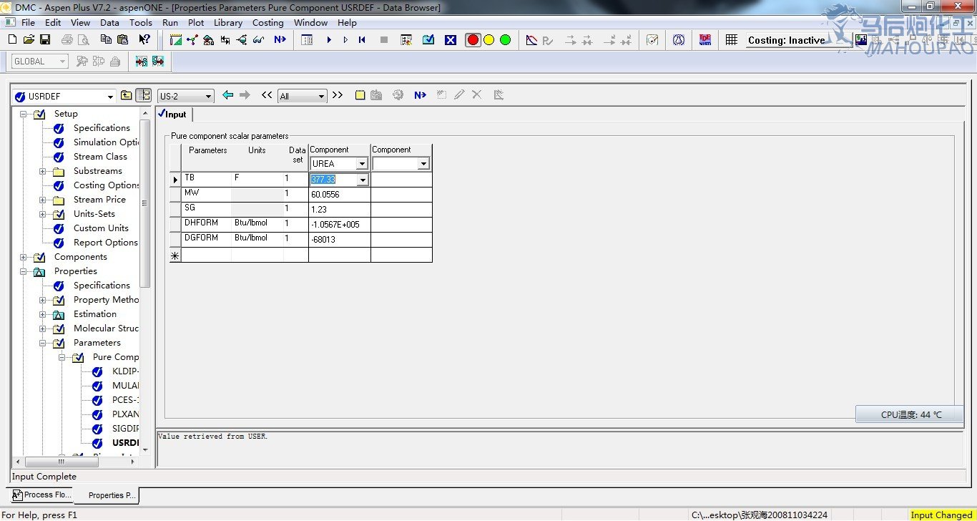Viewport: 977px width, 521px height.
Task: Open the TB value cell dropdown arrow
Action: tap(363, 180)
